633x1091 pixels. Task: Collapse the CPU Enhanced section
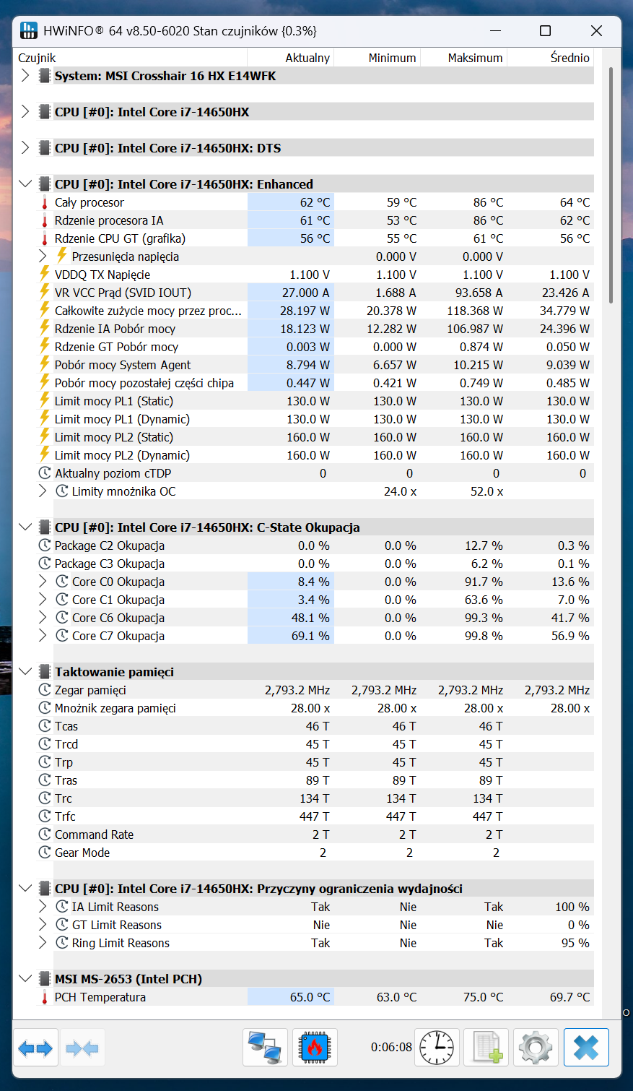coord(25,184)
